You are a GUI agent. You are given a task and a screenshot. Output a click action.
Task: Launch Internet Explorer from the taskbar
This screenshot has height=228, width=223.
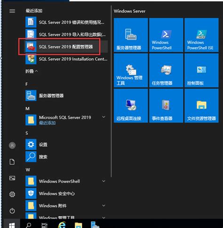coord(62,225)
